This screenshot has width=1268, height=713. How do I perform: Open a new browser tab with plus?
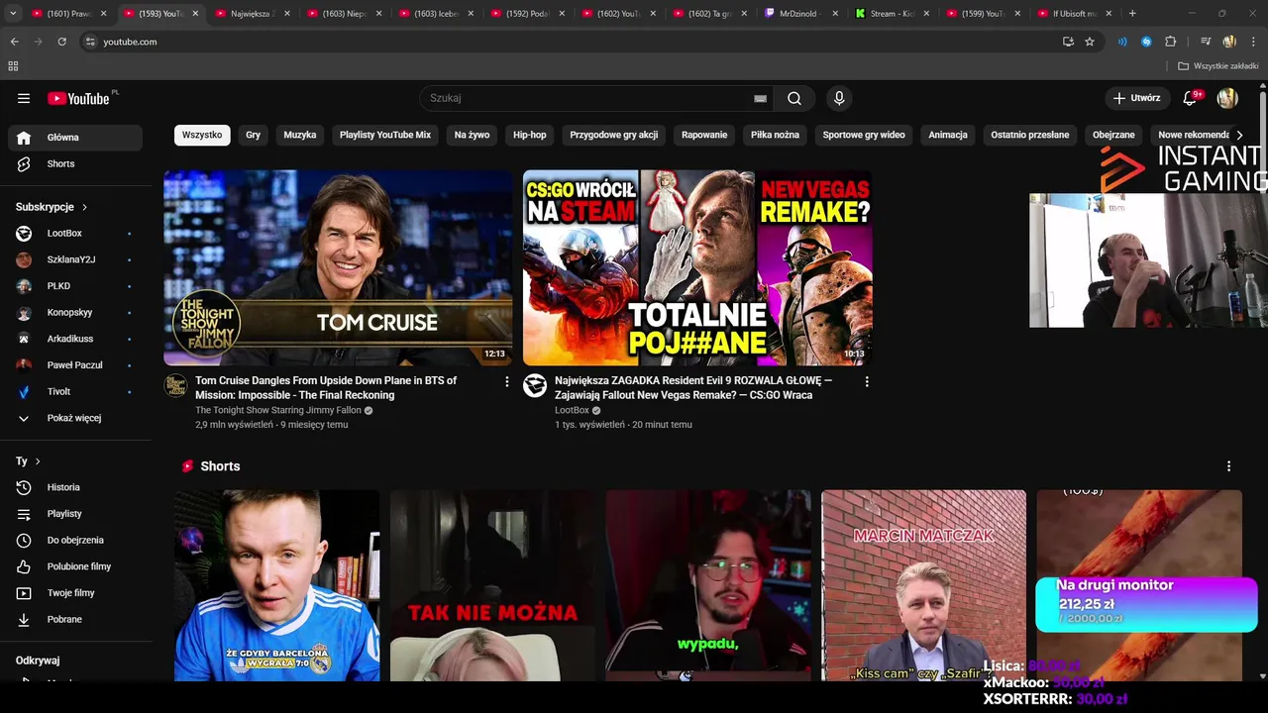tap(1132, 14)
